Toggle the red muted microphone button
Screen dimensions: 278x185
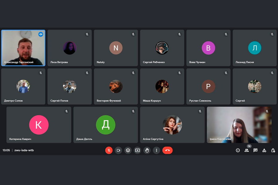(x=109, y=150)
